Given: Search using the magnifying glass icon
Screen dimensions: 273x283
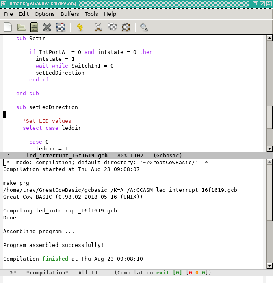Looking at the screenshot, I should (144, 27).
